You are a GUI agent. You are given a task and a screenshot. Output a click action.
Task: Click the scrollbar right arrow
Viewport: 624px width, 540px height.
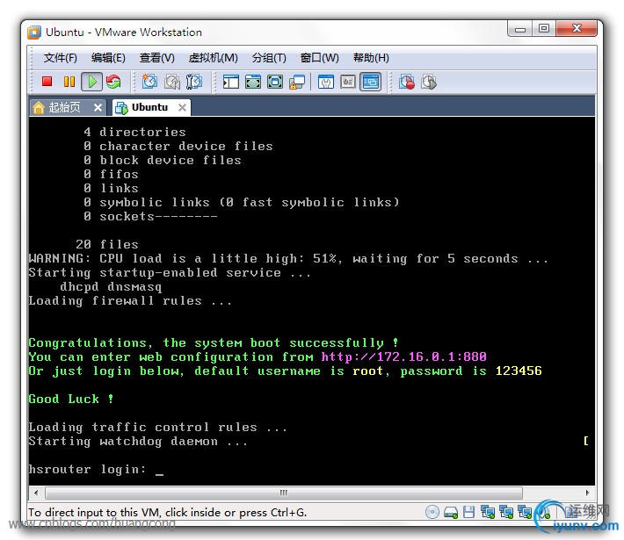point(588,493)
